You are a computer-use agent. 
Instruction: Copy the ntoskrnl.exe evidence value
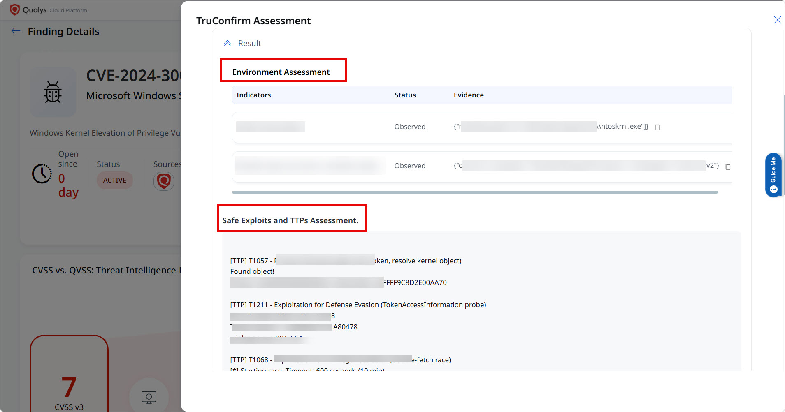tap(657, 127)
